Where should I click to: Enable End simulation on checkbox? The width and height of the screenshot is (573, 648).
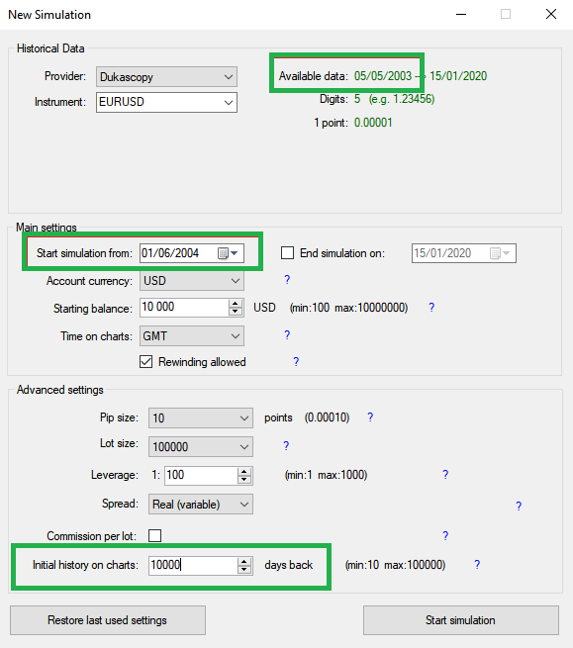coord(287,253)
